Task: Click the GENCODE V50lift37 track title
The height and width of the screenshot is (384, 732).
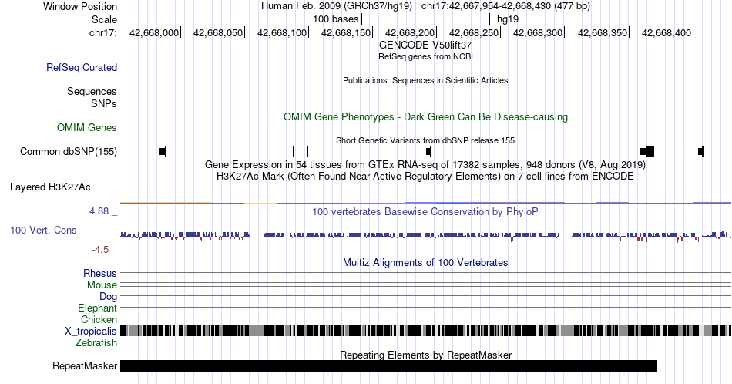Action: pyautogui.click(x=425, y=45)
